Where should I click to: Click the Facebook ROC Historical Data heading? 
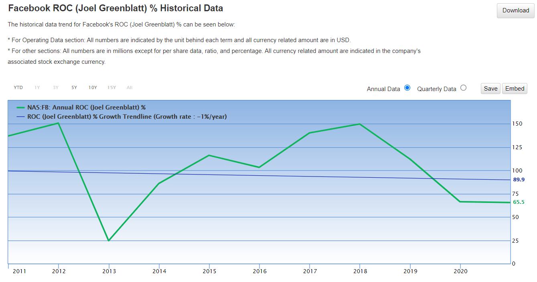pyautogui.click(x=116, y=8)
